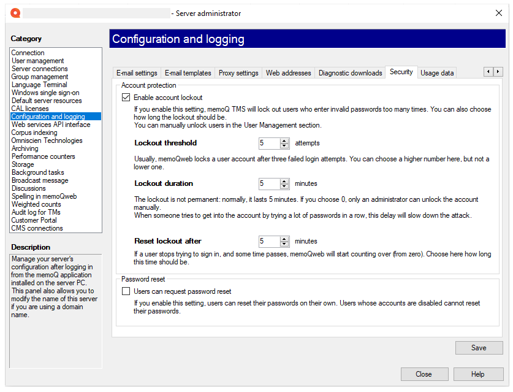The width and height of the screenshot is (513, 392).
Task: Increase the Lockout threshold attempts value
Action: 284,140
